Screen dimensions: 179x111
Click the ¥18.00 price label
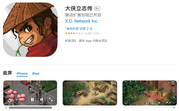70,41
